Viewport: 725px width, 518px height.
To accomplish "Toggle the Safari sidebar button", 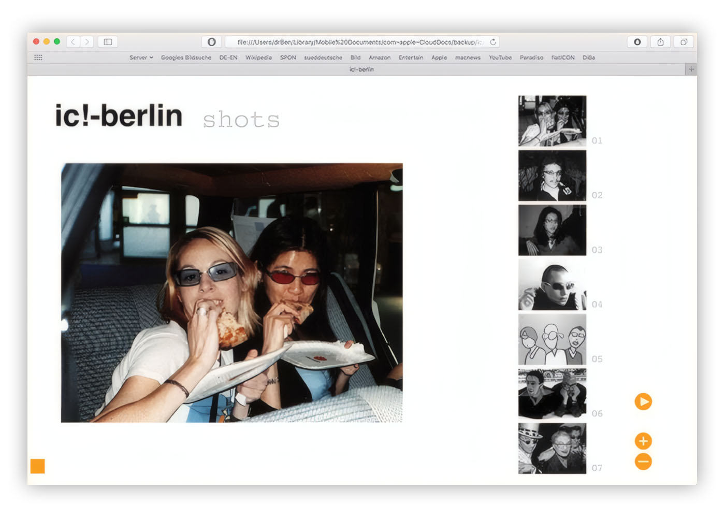I will (x=108, y=42).
